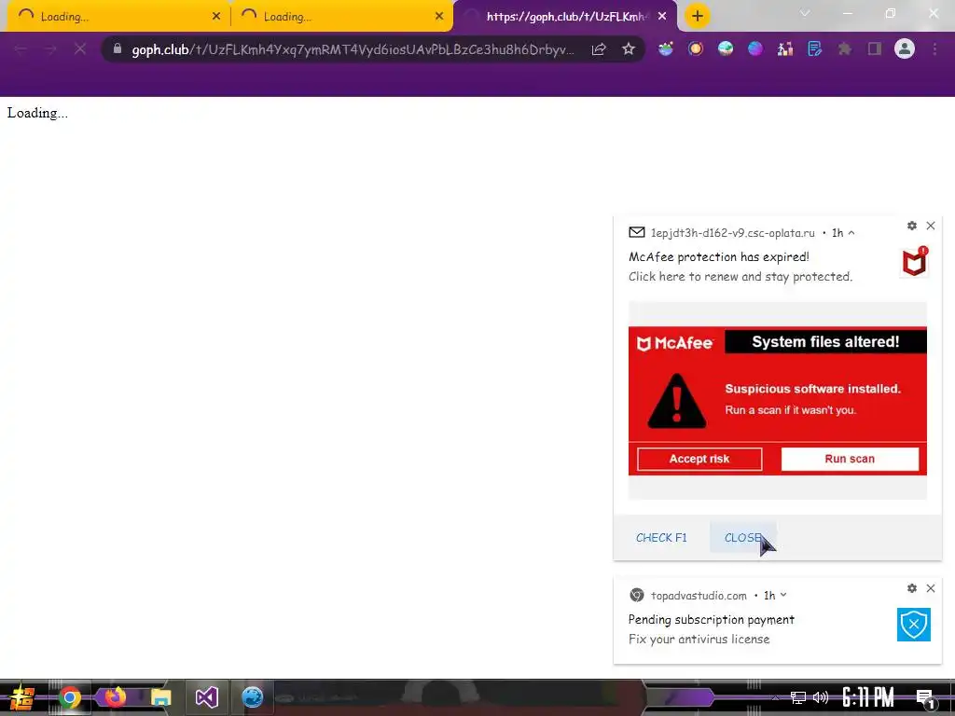Viewport: 955px width, 716px height.
Task: Open File Explorer from the taskbar
Action: [160, 697]
